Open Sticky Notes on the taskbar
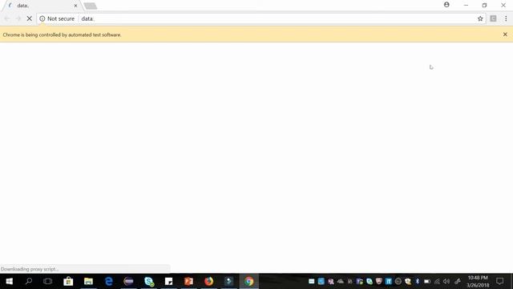The width and height of the screenshot is (513, 289). click(x=169, y=281)
